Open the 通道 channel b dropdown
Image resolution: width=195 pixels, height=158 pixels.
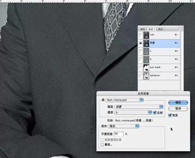click(133, 112)
